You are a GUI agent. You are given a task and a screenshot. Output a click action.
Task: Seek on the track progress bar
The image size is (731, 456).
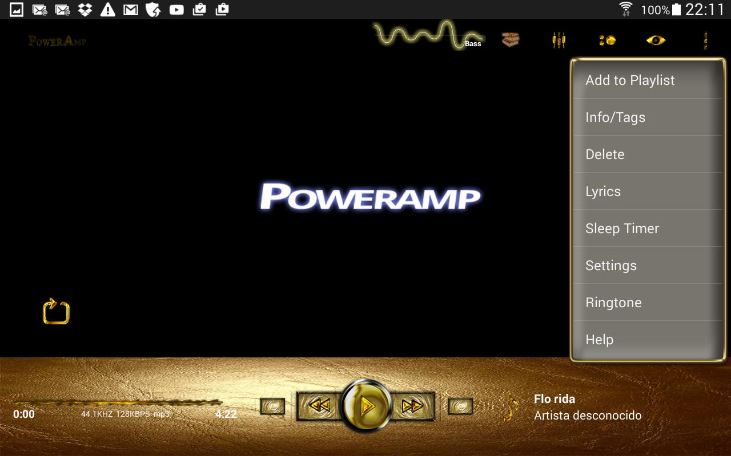point(117,402)
